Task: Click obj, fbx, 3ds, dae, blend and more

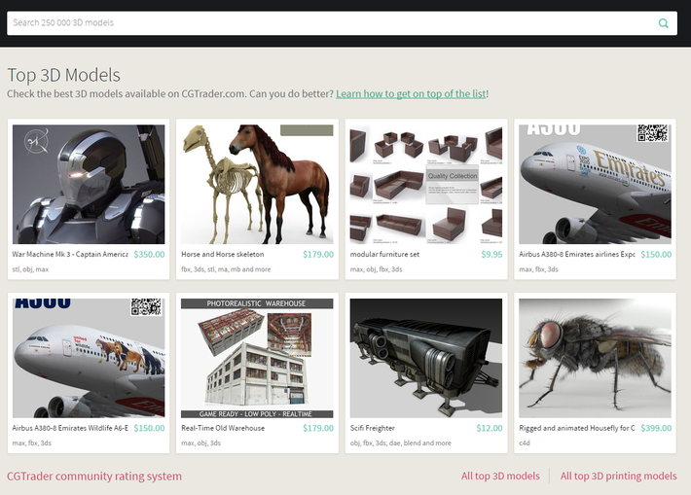Action: click(401, 443)
